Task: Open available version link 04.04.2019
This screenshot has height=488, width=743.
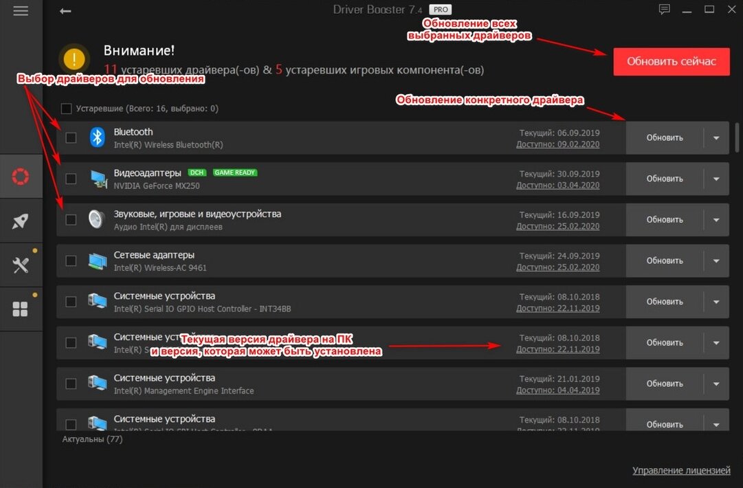Action: (x=557, y=390)
